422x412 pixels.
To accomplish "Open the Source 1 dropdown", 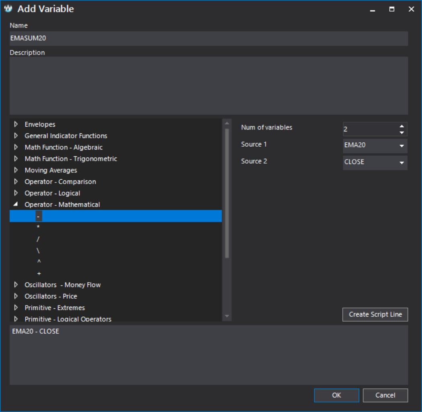I will coord(375,146).
